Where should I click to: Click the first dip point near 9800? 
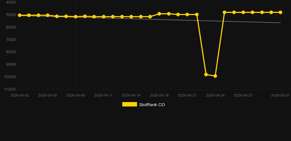tap(206, 75)
